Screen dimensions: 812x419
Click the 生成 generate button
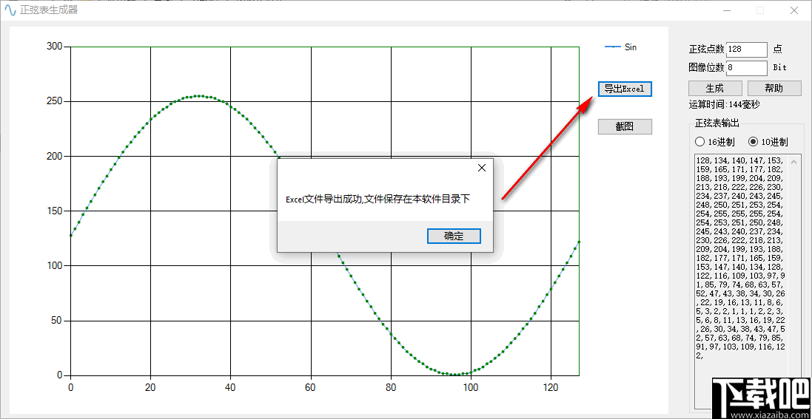pos(714,88)
